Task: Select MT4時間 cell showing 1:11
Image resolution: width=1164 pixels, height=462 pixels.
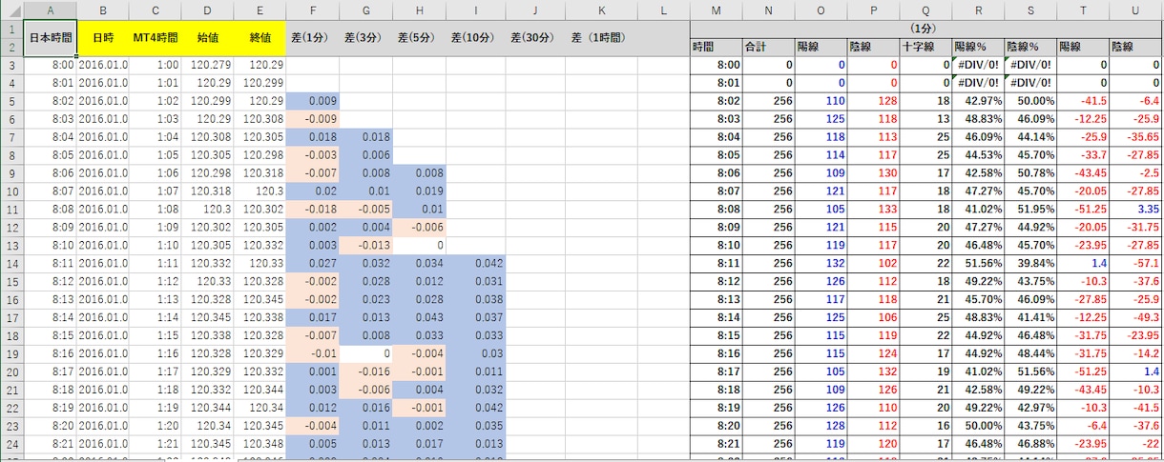Action: pos(155,263)
